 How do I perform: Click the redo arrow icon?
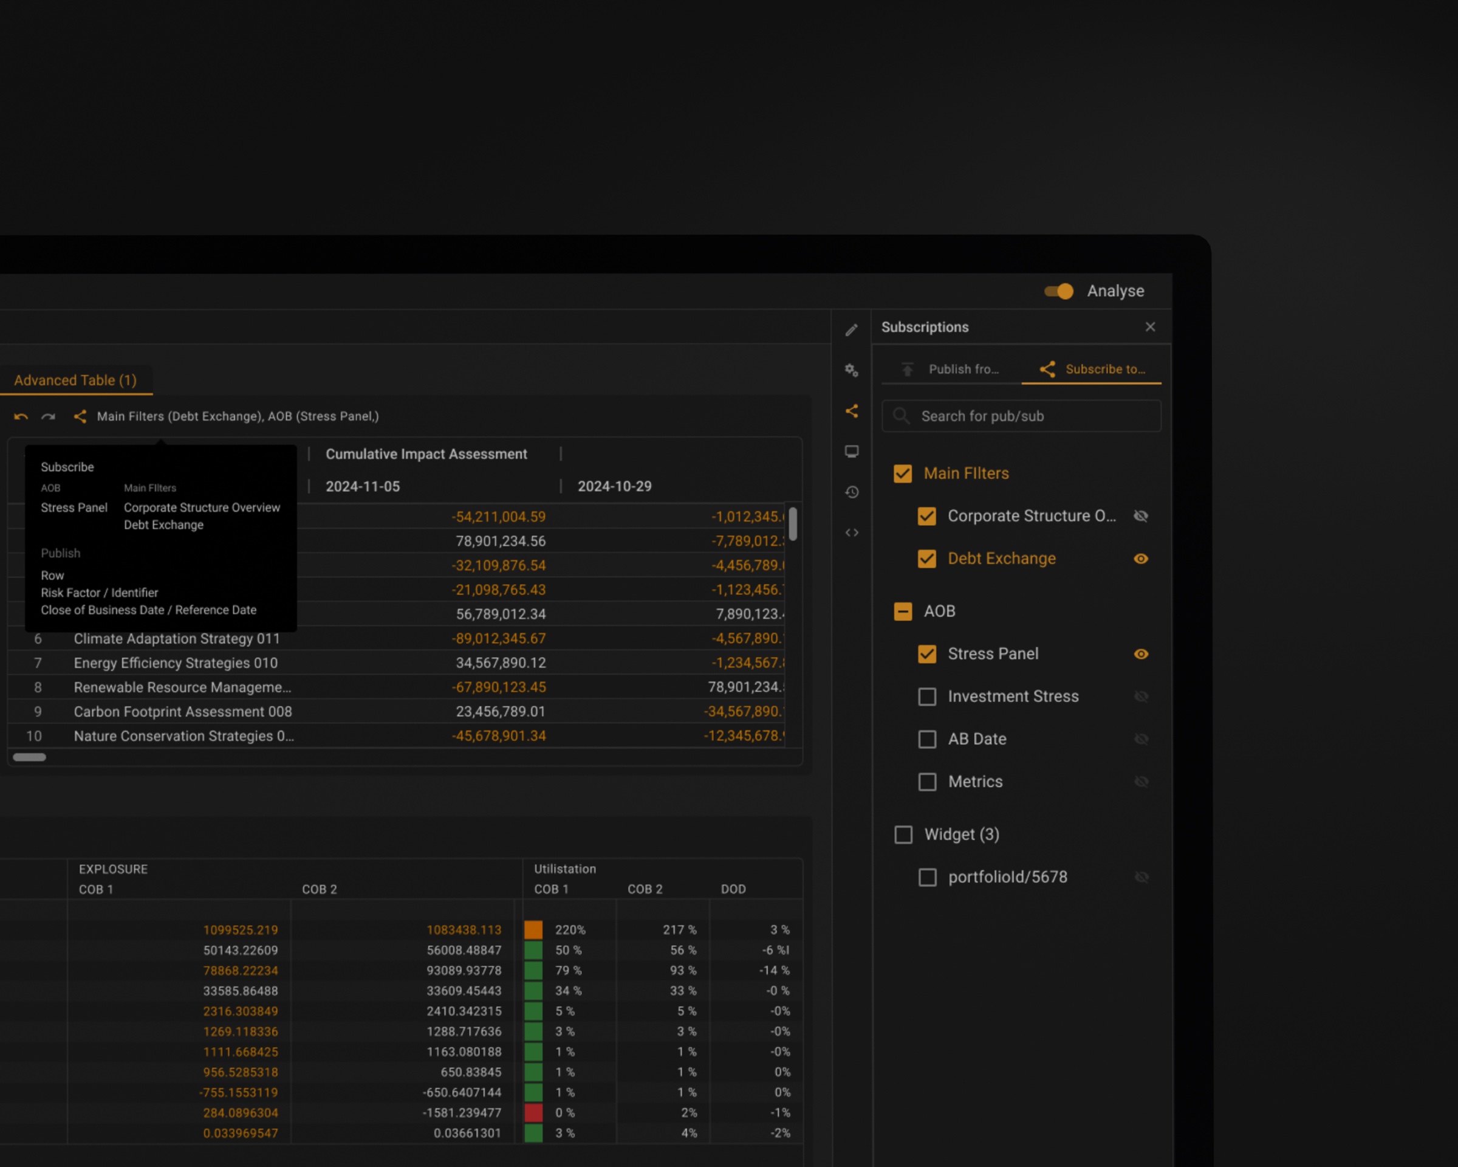(x=48, y=417)
